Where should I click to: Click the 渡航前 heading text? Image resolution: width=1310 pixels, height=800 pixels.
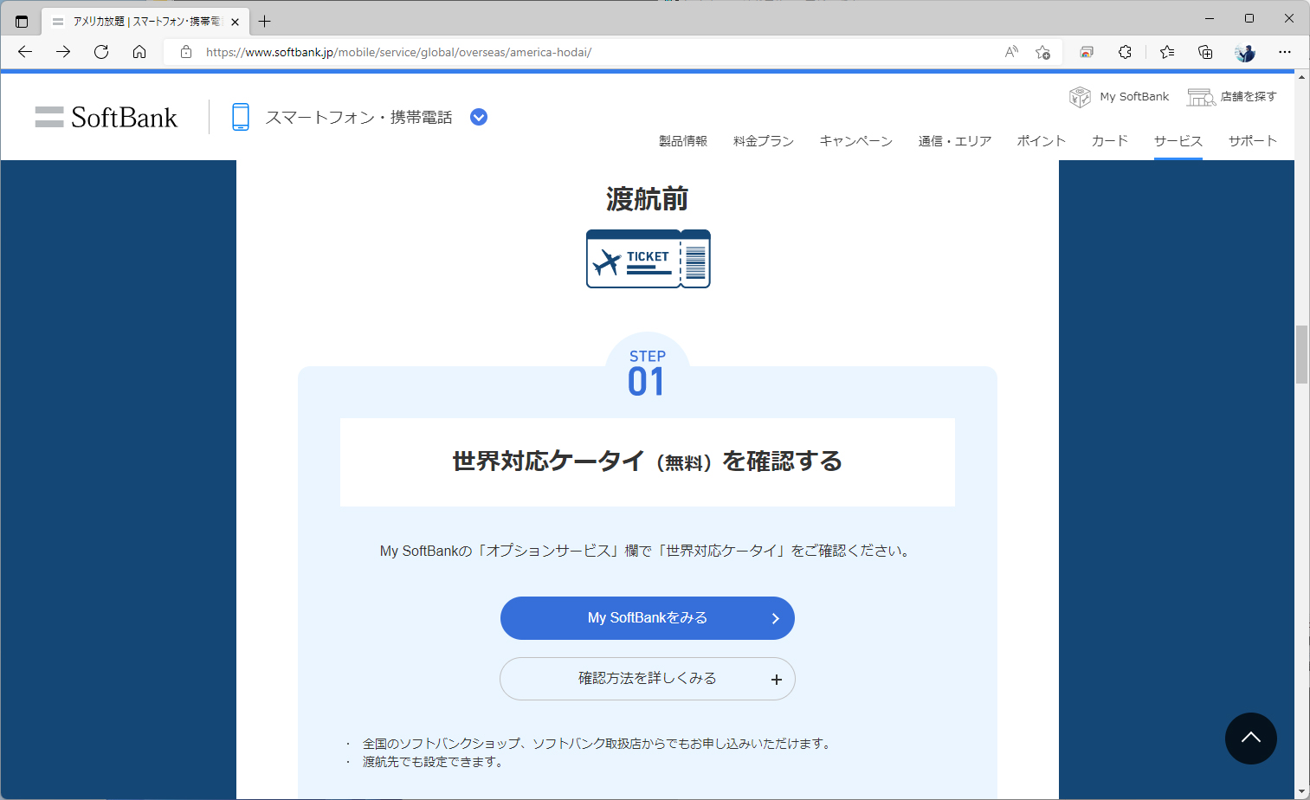click(x=648, y=200)
